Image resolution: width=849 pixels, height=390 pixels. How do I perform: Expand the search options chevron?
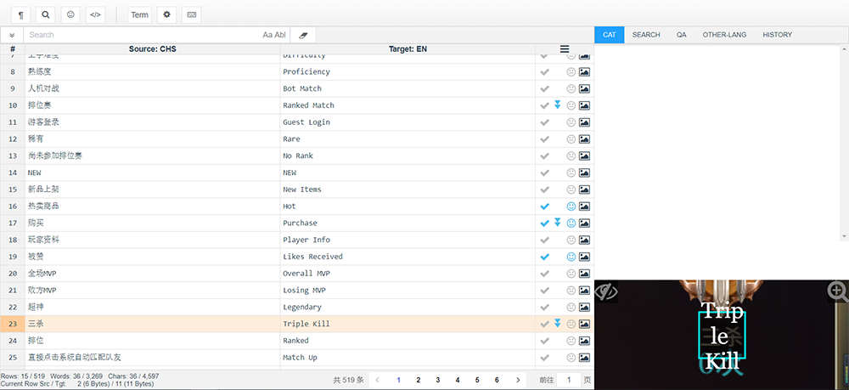[x=12, y=35]
